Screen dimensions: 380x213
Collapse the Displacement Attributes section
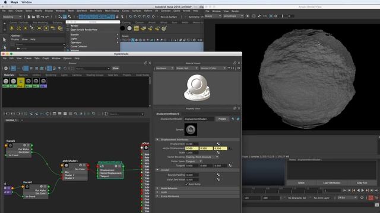157,140
